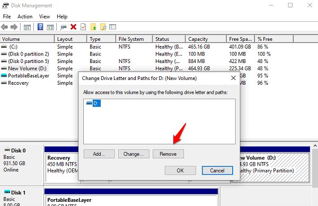Click Show/Hide Console Tree toolbar icon
318x206 pixels.
(27, 27)
